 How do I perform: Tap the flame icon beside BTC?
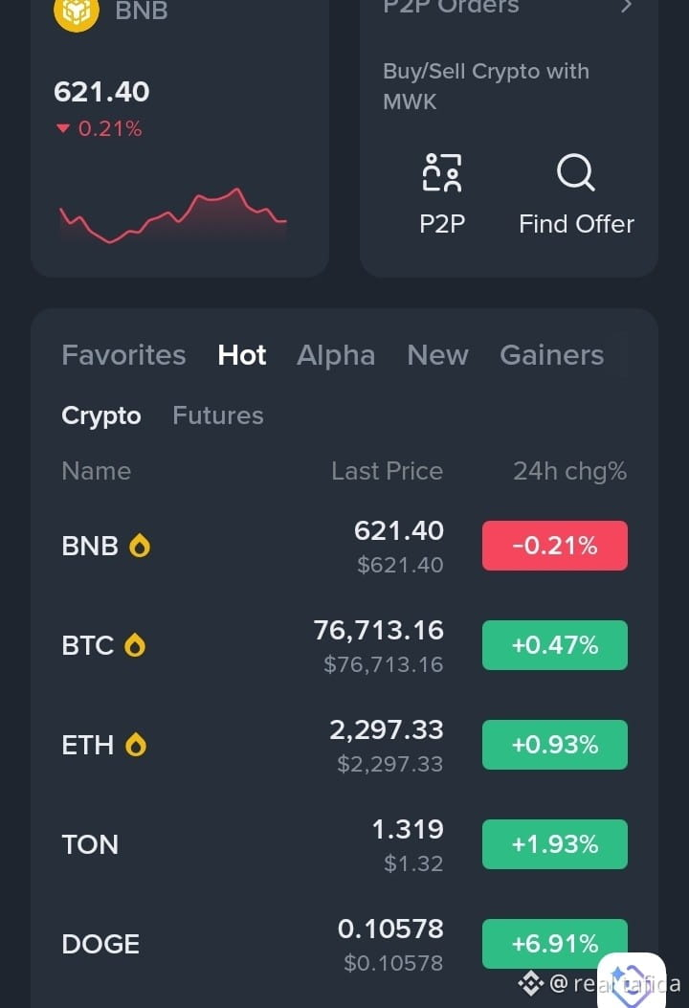point(135,645)
